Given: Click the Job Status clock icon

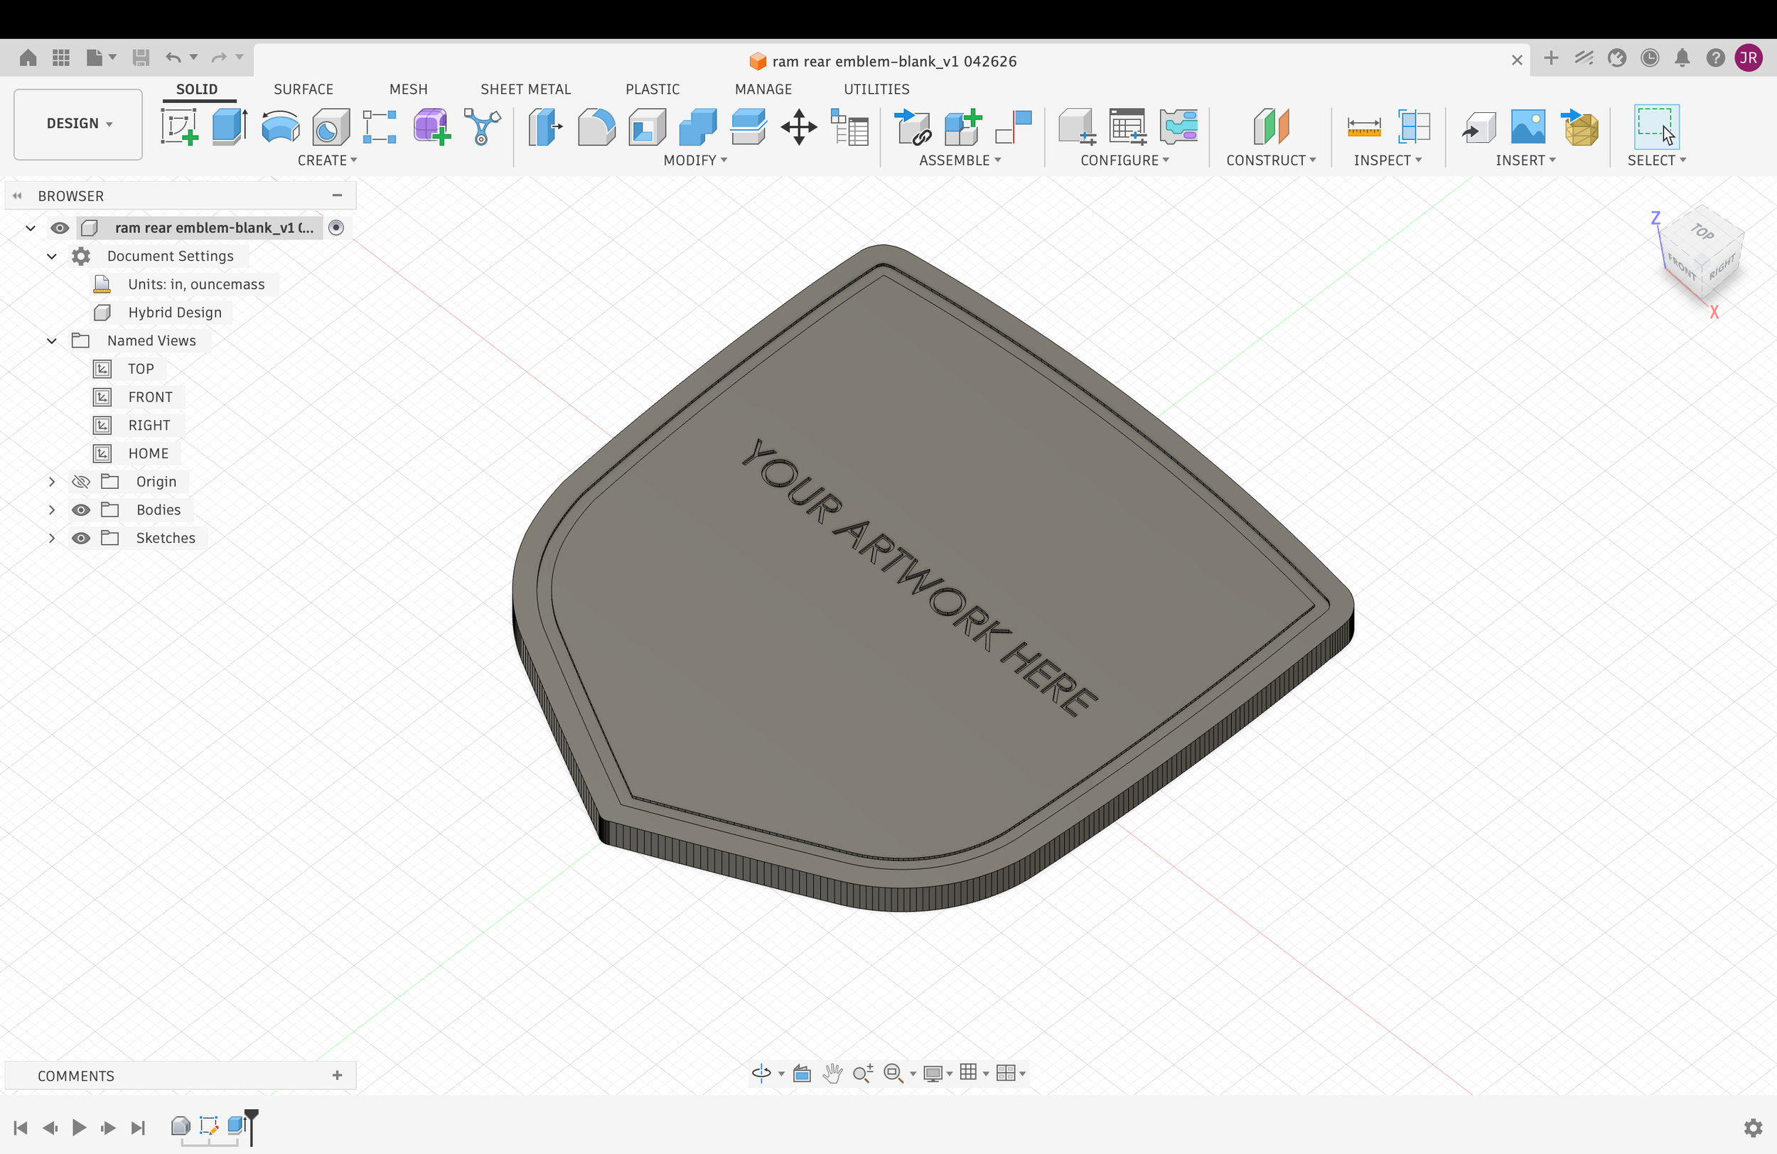Looking at the screenshot, I should point(1649,58).
